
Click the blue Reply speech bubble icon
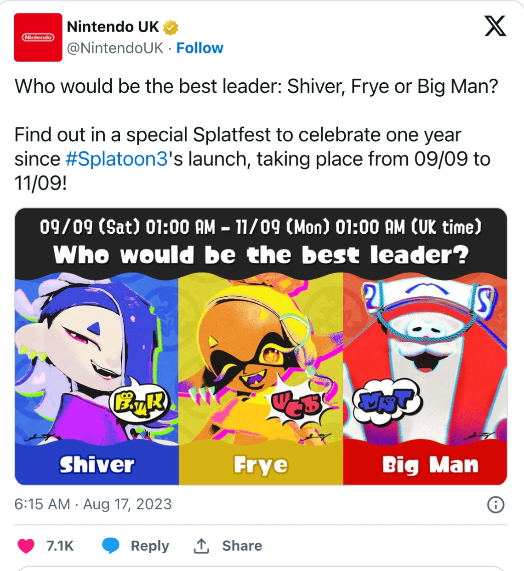pos(110,546)
